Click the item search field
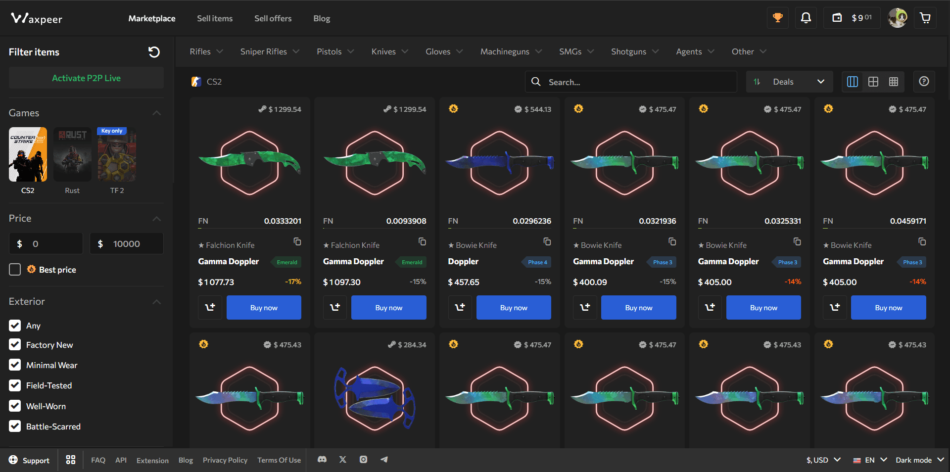Image resolution: width=950 pixels, height=472 pixels. pos(631,82)
